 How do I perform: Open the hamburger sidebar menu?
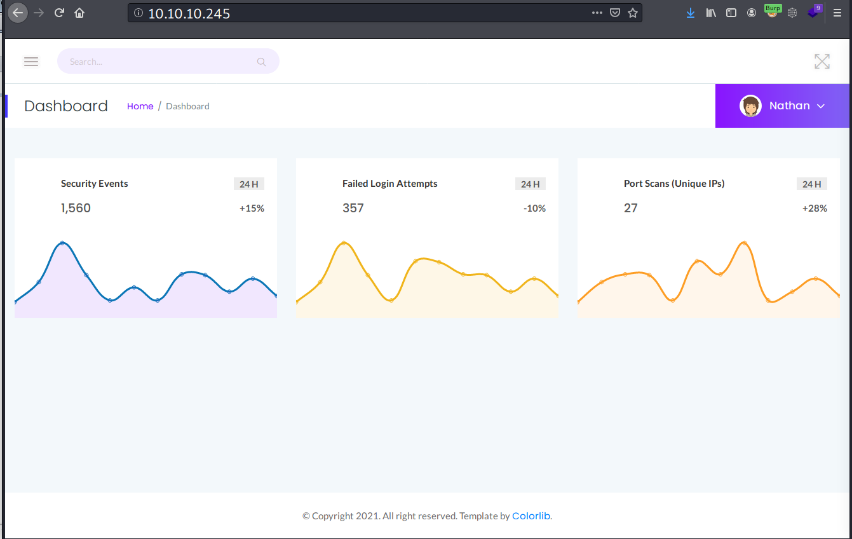(x=31, y=62)
